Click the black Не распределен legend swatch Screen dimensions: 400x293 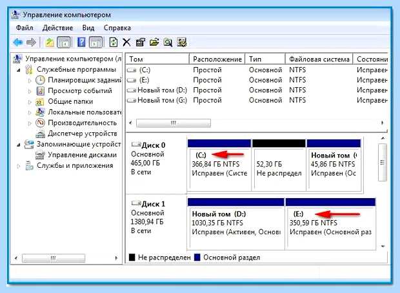[132, 258]
